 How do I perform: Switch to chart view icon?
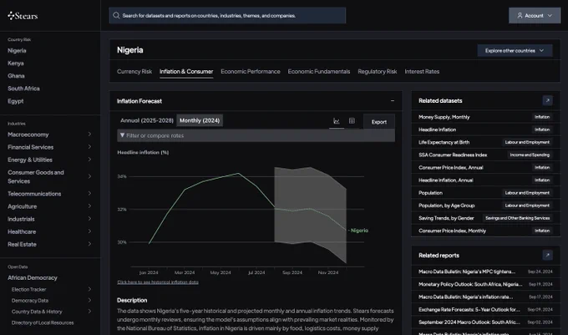click(337, 121)
